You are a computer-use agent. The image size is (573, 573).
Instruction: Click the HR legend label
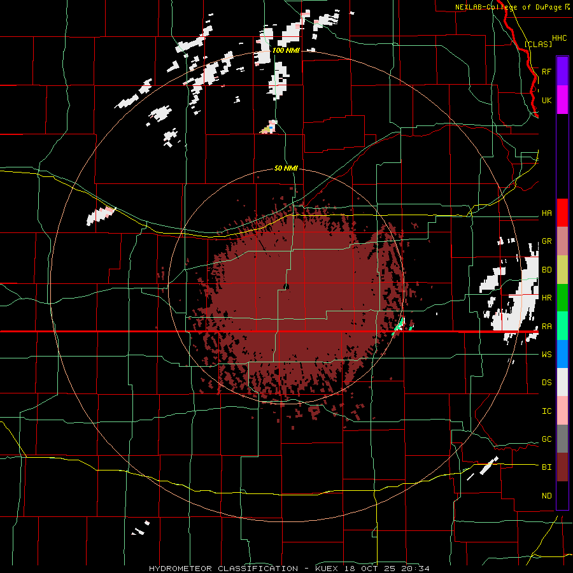pos(546,298)
